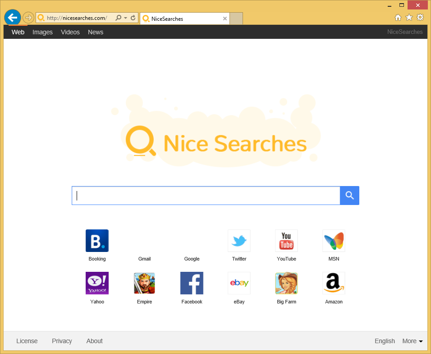Image resolution: width=431 pixels, height=354 pixels.
Task: Click the address bar URL nicesearches.com
Action: pyautogui.click(x=77, y=18)
